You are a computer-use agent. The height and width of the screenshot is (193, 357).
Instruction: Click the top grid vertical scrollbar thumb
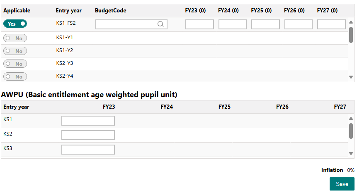(x=351, y=35)
